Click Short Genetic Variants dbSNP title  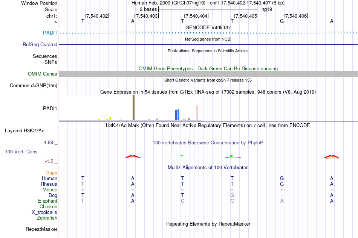coord(208,80)
